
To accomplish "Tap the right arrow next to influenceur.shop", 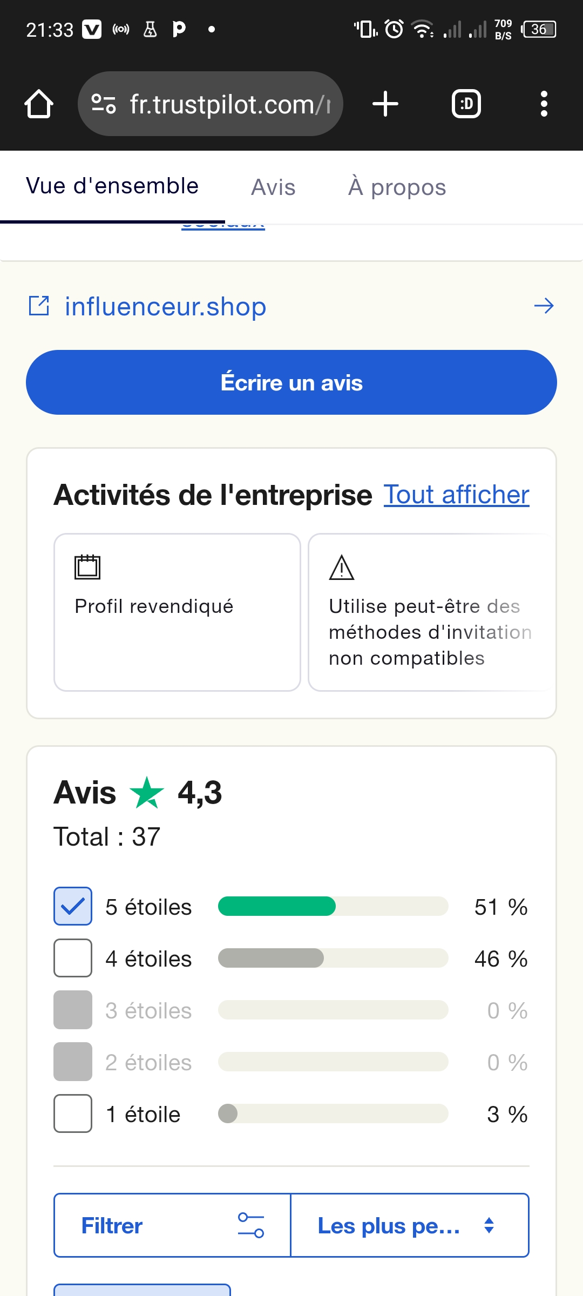I will (x=544, y=306).
